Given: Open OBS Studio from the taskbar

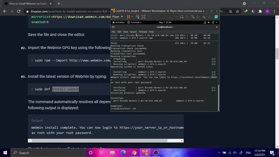Looking at the screenshot, I should (x=156, y=153).
